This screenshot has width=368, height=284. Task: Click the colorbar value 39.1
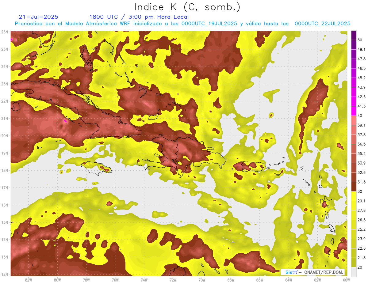tap(362, 125)
